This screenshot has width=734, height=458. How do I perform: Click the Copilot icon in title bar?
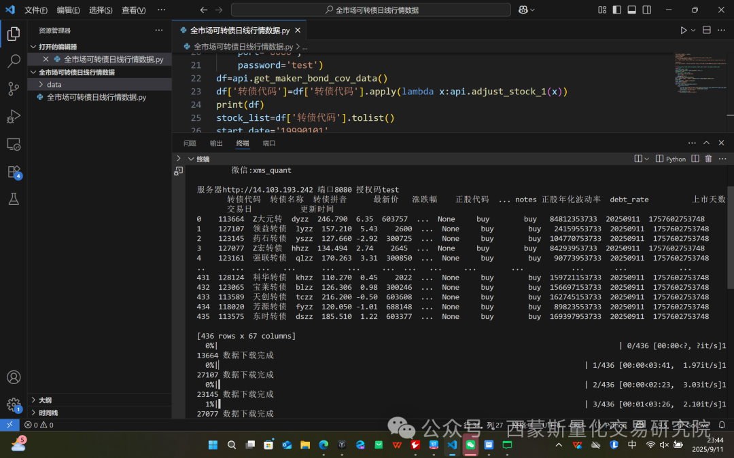523,9
